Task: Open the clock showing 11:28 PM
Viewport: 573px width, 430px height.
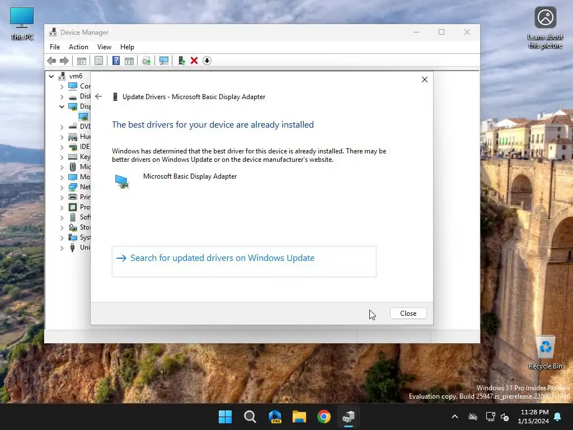Action: (x=533, y=417)
